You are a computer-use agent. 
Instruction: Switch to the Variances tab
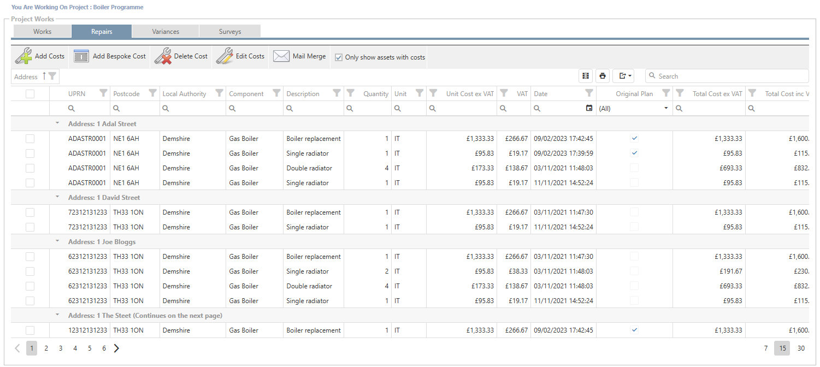coord(166,32)
